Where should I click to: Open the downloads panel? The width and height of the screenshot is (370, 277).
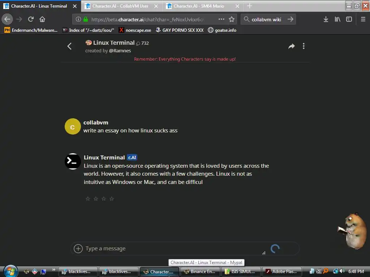(326, 19)
